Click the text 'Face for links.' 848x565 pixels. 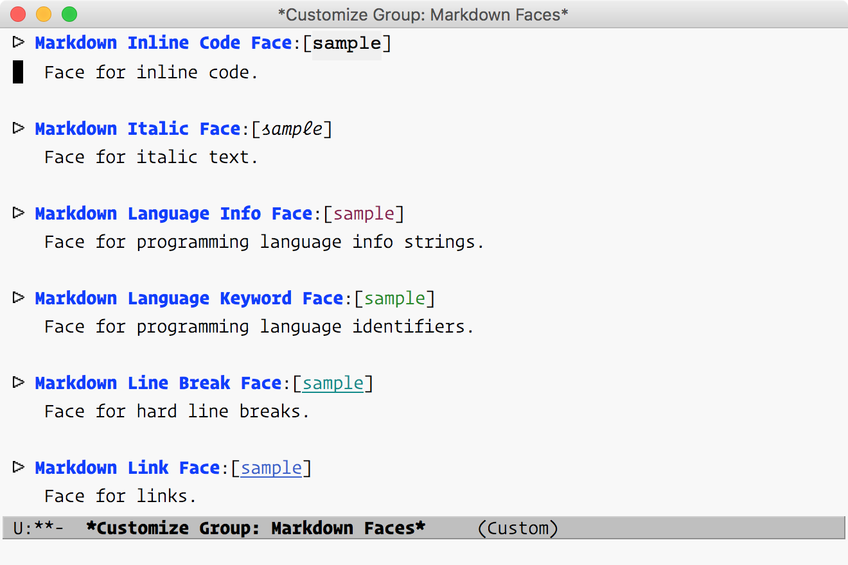120,496
